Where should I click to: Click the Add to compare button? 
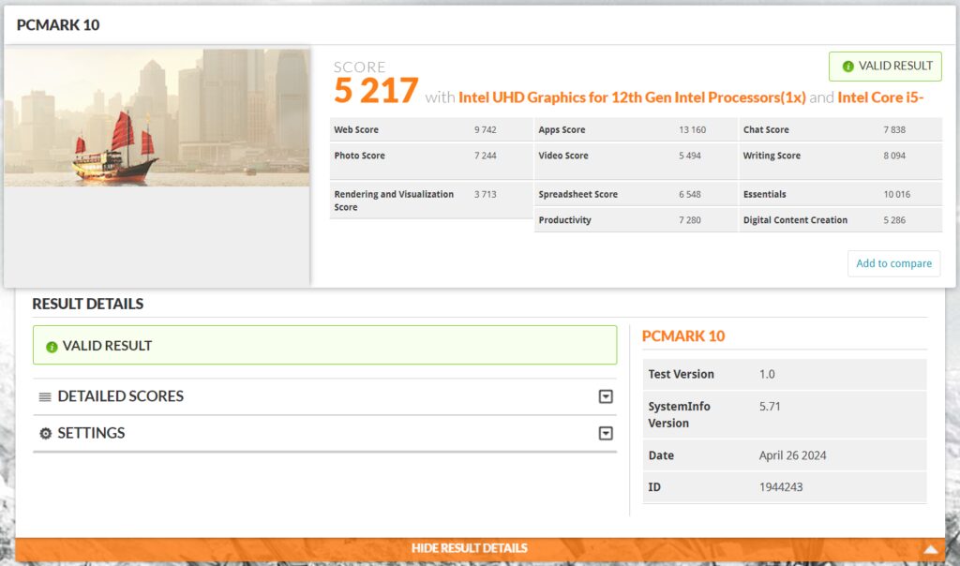coord(893,263)
